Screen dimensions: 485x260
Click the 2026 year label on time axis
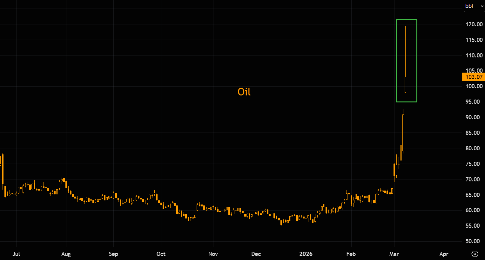pyautogui.click(x=306, y=254)
